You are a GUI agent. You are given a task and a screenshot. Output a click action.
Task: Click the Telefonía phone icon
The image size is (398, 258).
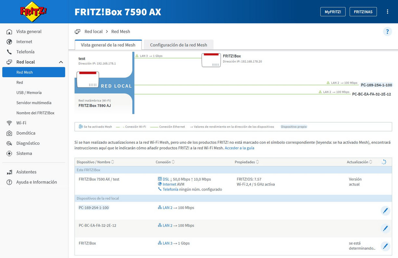point(9,52)
